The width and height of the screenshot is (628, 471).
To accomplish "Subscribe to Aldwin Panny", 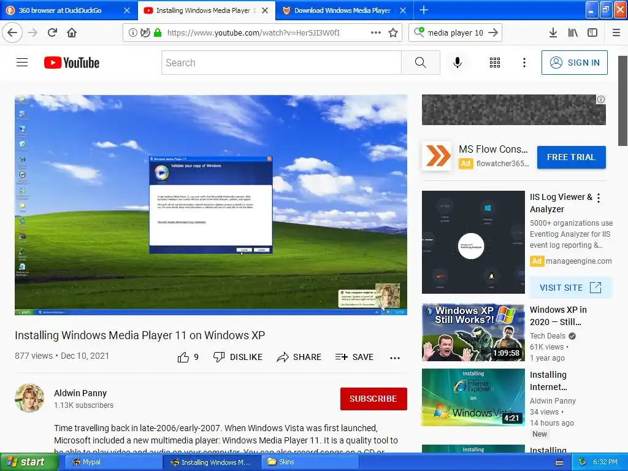I will click(373, 399).
